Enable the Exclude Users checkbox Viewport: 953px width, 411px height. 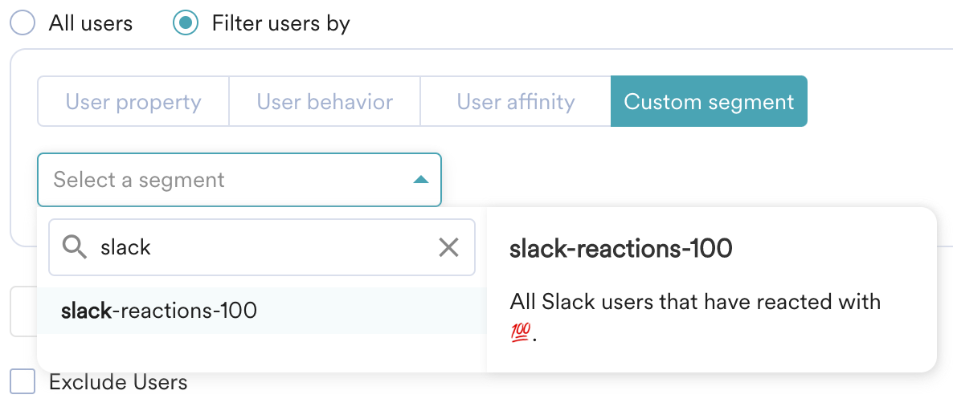[x=22, y=382]
